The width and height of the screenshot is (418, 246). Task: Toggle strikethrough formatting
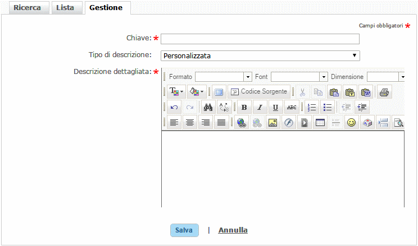tap(292, 107)
